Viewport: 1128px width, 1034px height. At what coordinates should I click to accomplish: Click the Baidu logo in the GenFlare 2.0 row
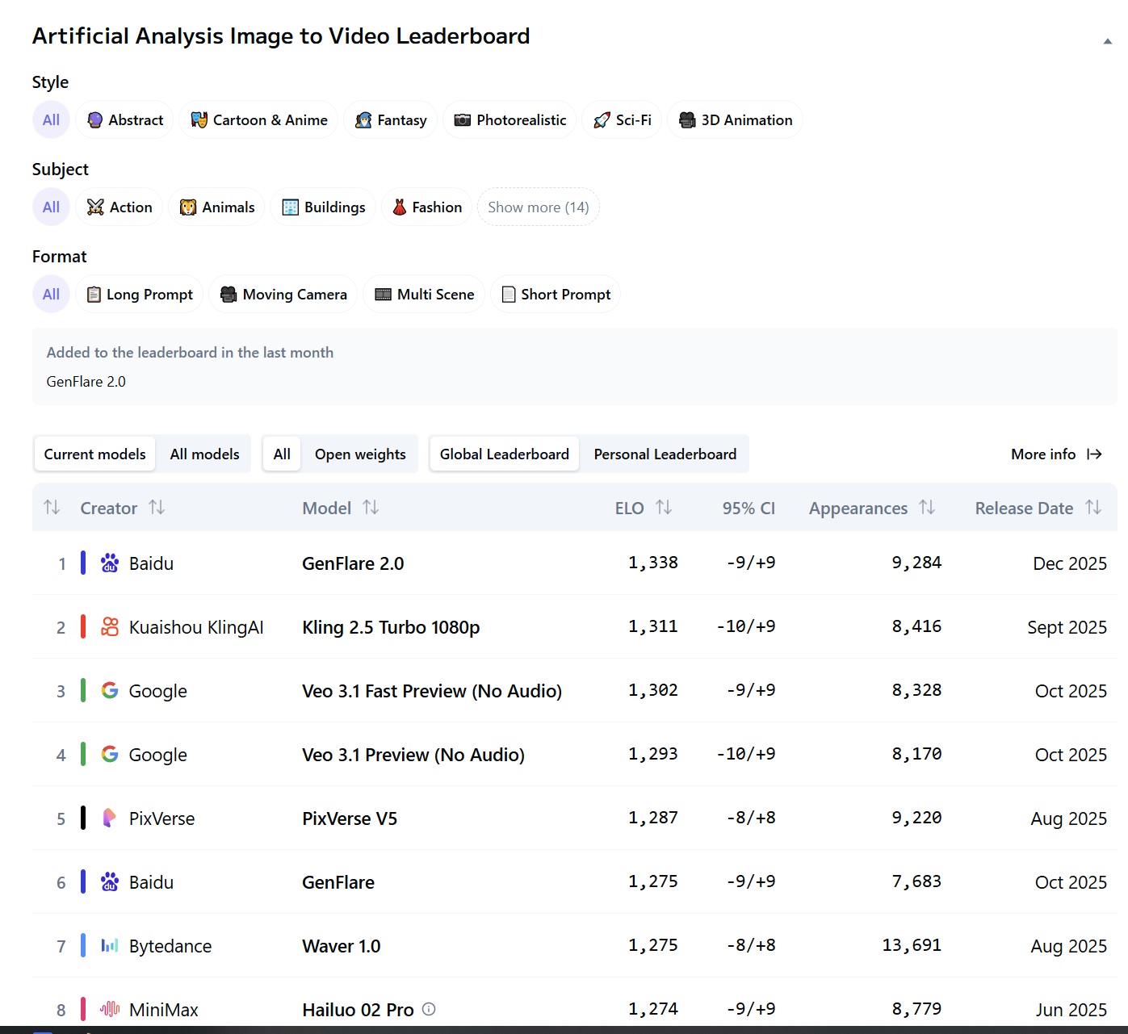click(x=110, y=563)
